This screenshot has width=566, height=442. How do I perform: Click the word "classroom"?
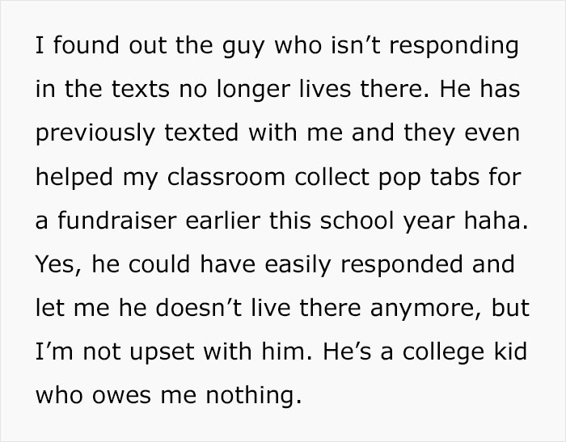pos(226,177)
